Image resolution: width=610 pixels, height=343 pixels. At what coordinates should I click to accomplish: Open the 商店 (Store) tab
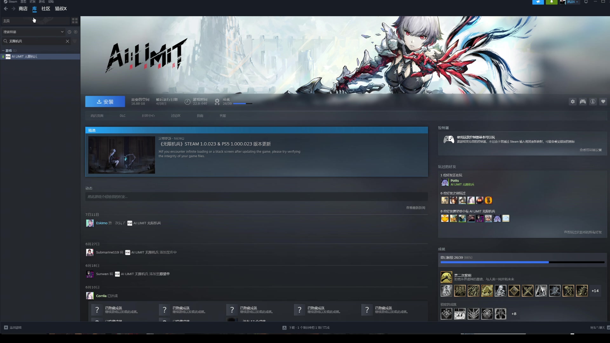(x=23, y=9)
